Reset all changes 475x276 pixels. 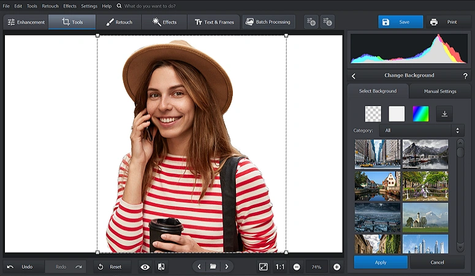pos(112,267)
